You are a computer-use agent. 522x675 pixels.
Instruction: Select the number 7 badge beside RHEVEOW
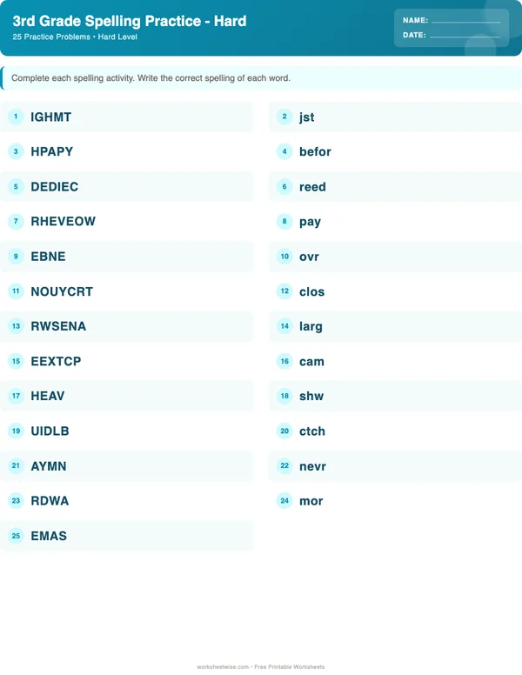coord(16,221)
